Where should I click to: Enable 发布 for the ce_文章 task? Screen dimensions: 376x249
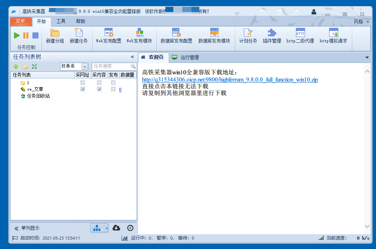click(x=113, y=89)
